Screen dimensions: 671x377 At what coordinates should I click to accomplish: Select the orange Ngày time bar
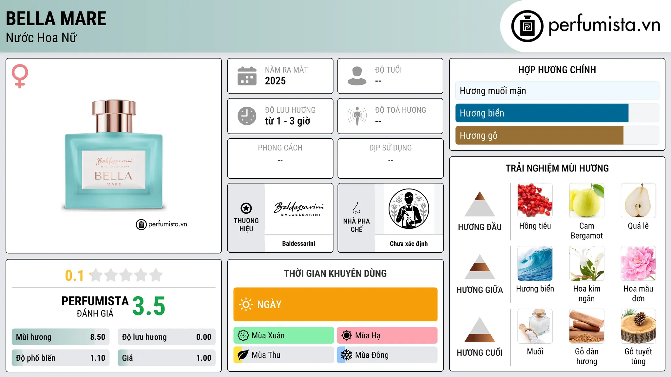335,304
